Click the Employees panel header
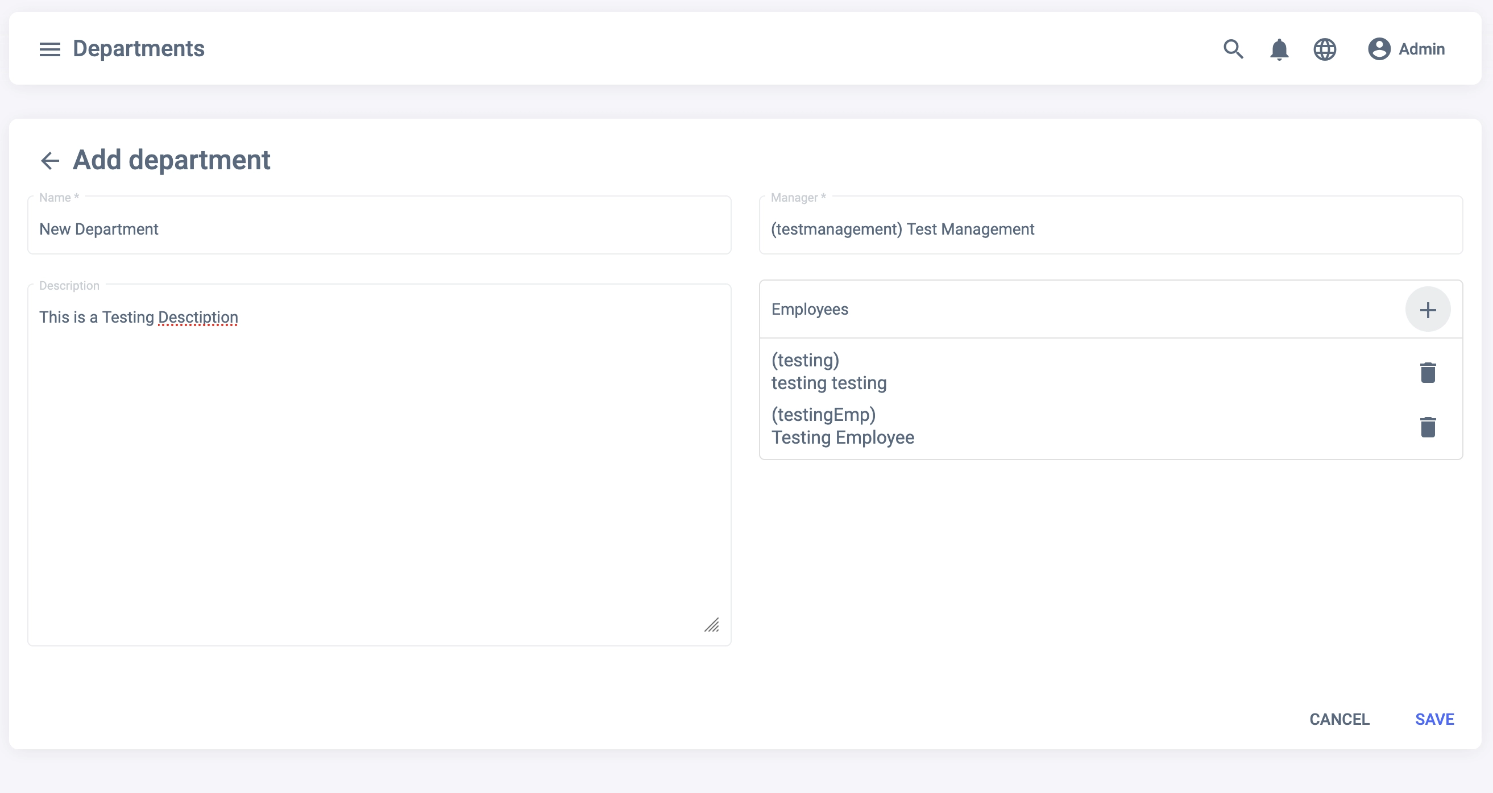Image resolution: width=1493 pixels, height=793 pixels. [809, 310]
